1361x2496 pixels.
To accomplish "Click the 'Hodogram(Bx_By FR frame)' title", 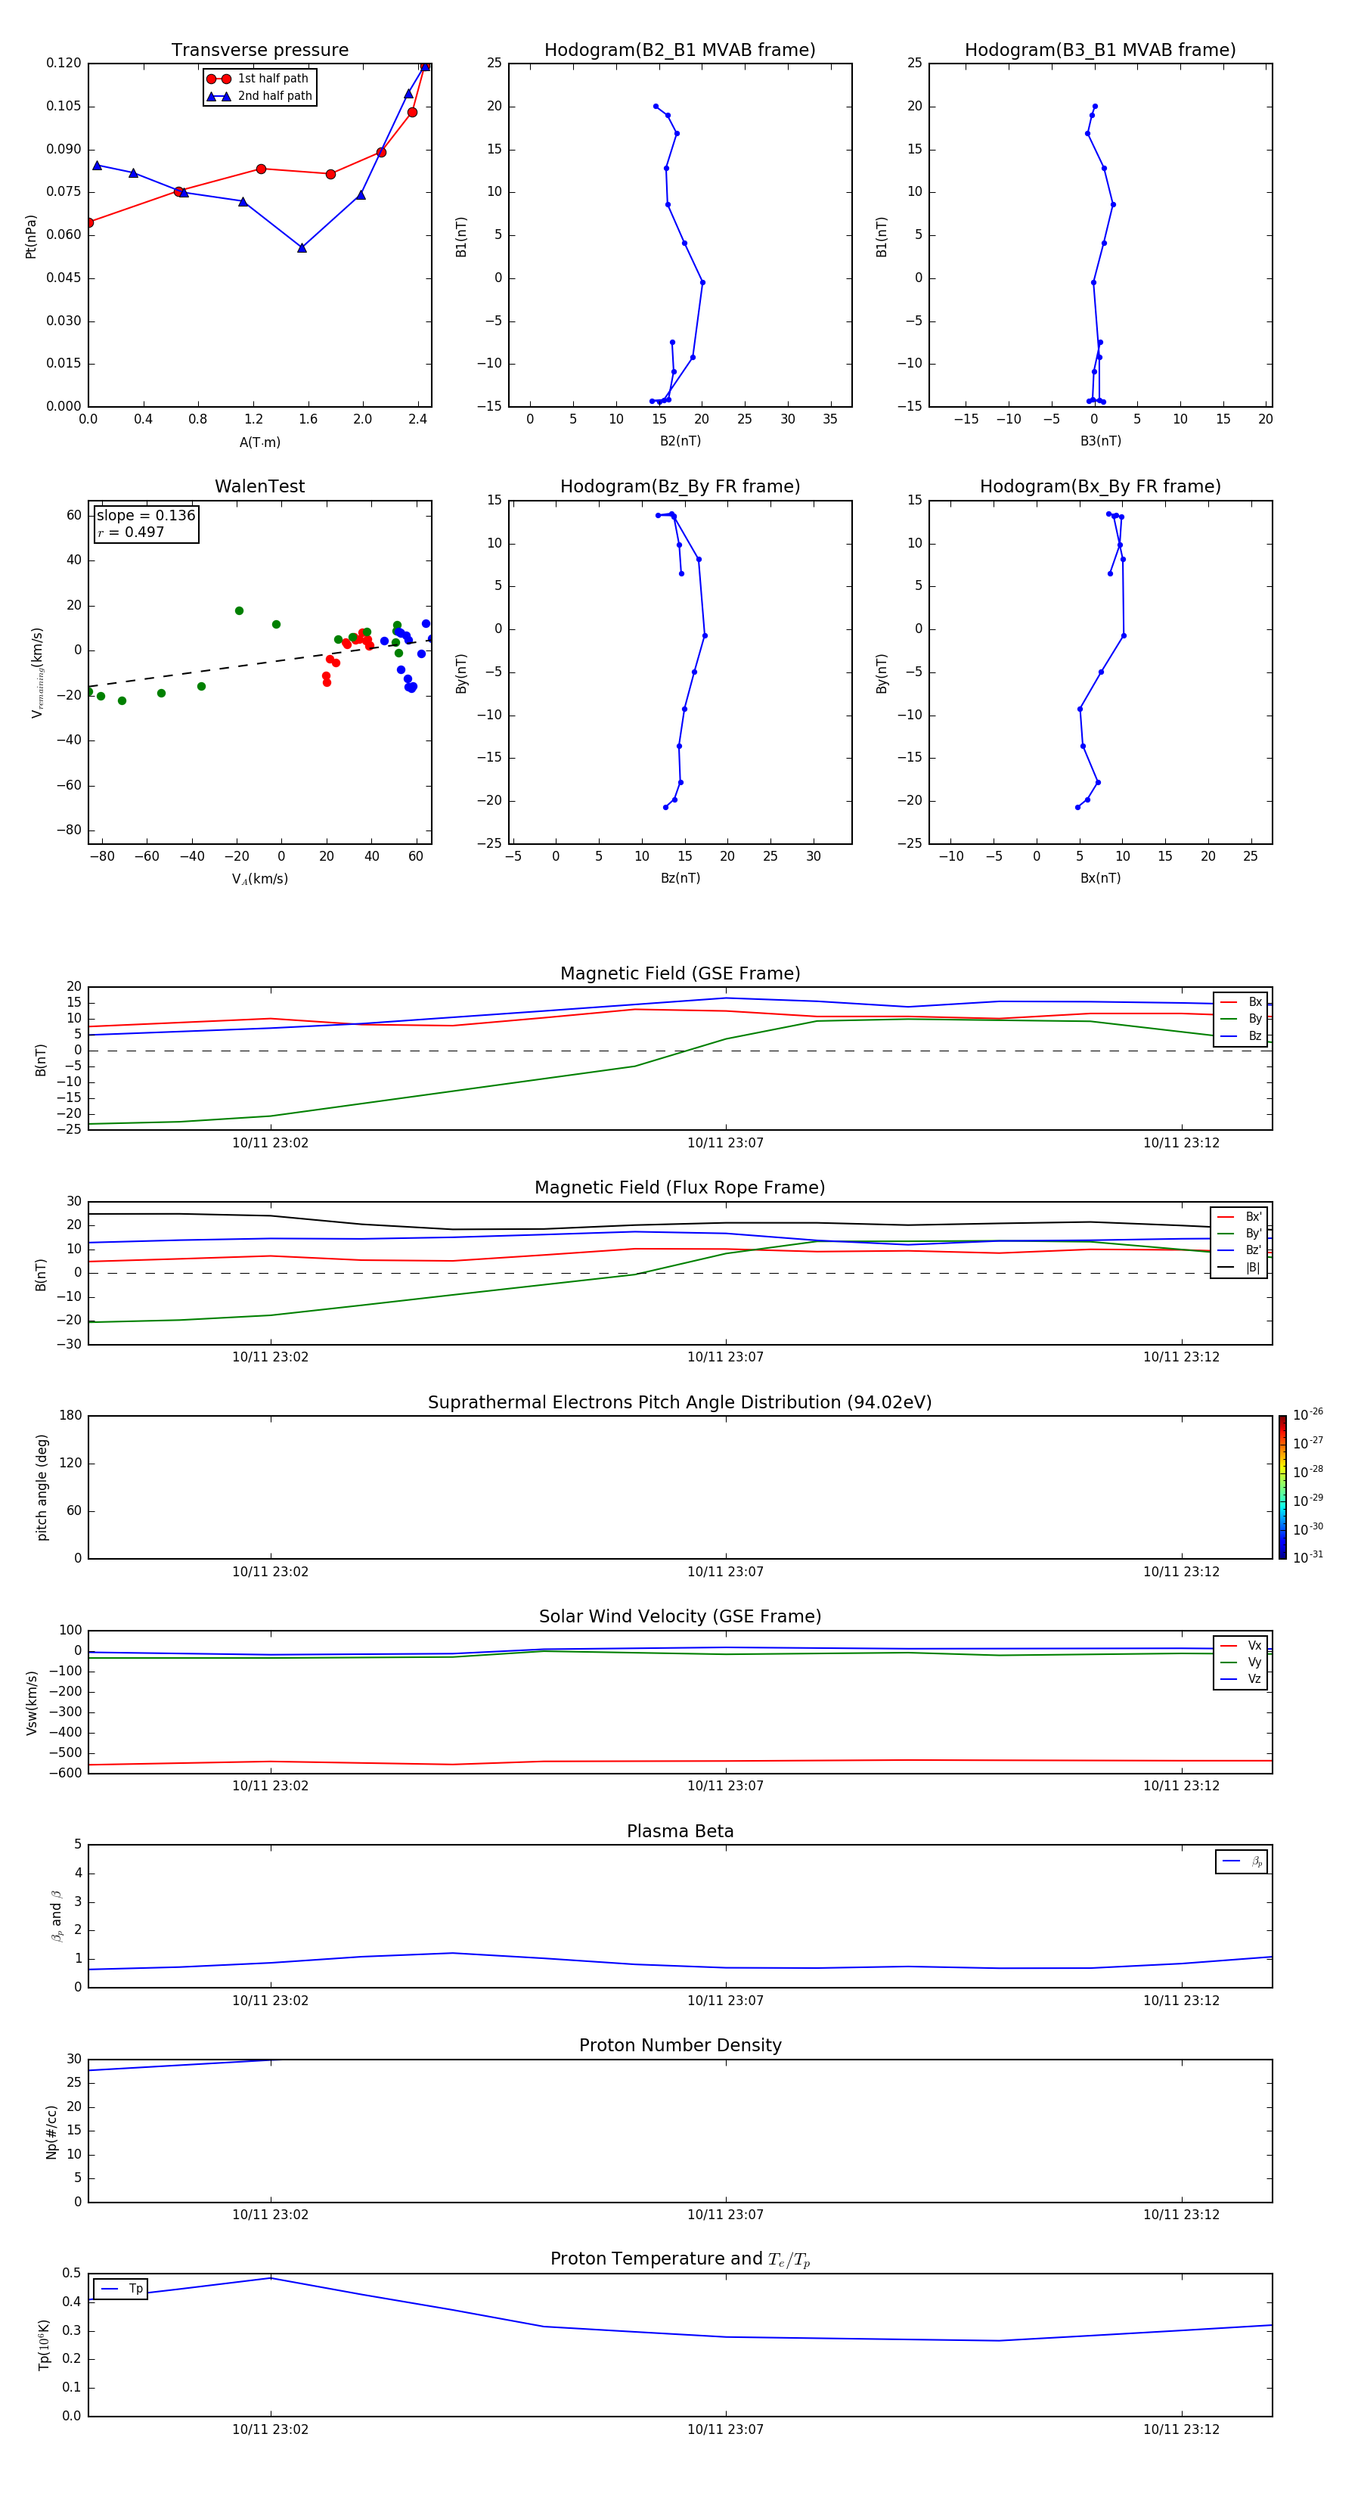I will coord(1100,486).
